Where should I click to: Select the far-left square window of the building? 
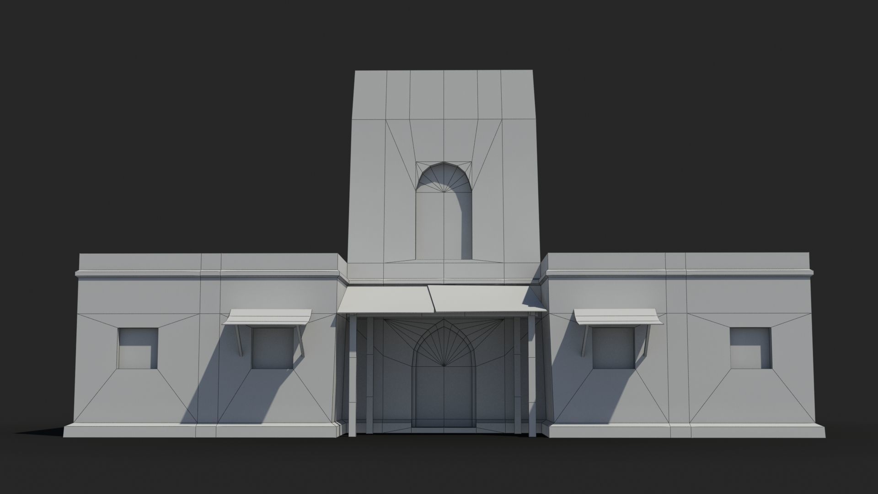pos(138,348)
